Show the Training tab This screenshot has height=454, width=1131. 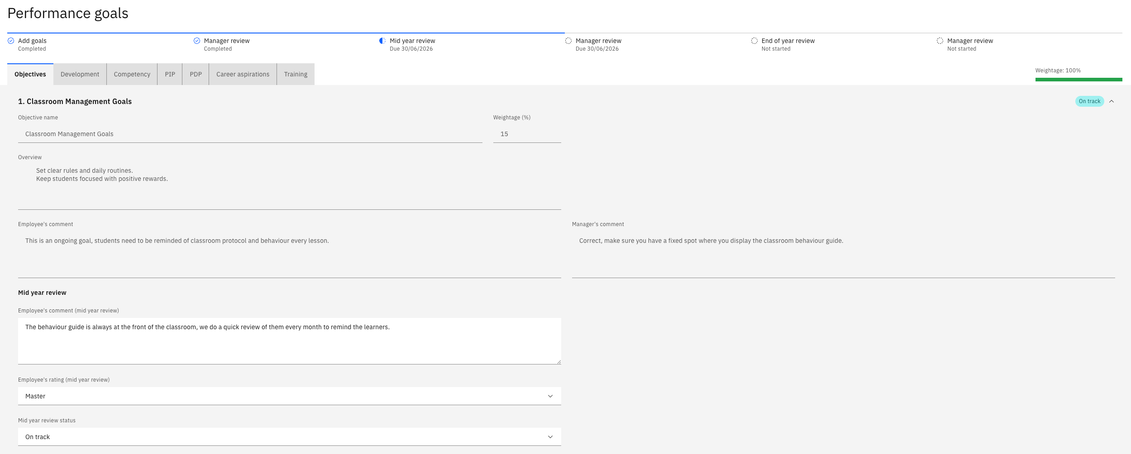coord(296,74)
